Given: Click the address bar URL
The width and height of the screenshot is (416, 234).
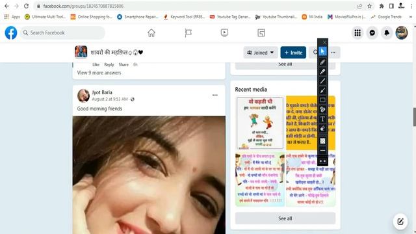Looking at the screenshot, I should 83,6.
